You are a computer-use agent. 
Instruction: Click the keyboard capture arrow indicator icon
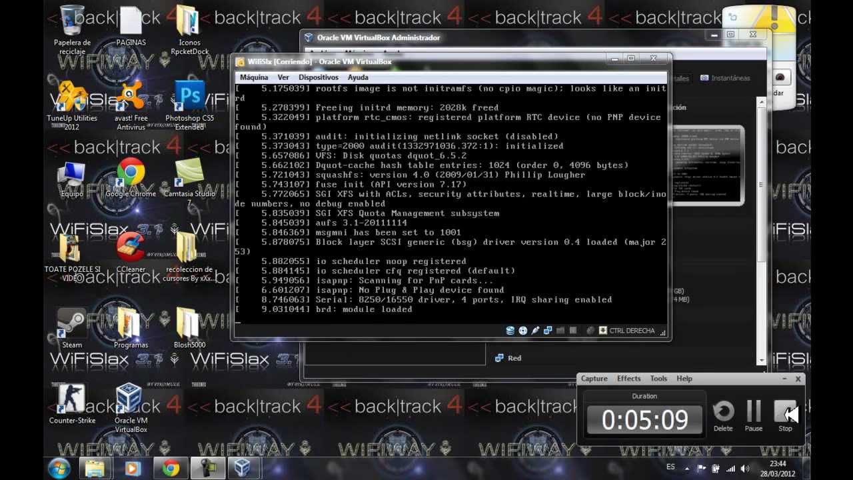[x=602, y=331]
